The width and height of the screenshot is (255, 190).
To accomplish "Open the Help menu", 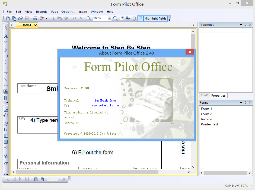I will click(110, 12).
